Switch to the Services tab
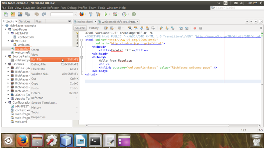 point(25,22)
